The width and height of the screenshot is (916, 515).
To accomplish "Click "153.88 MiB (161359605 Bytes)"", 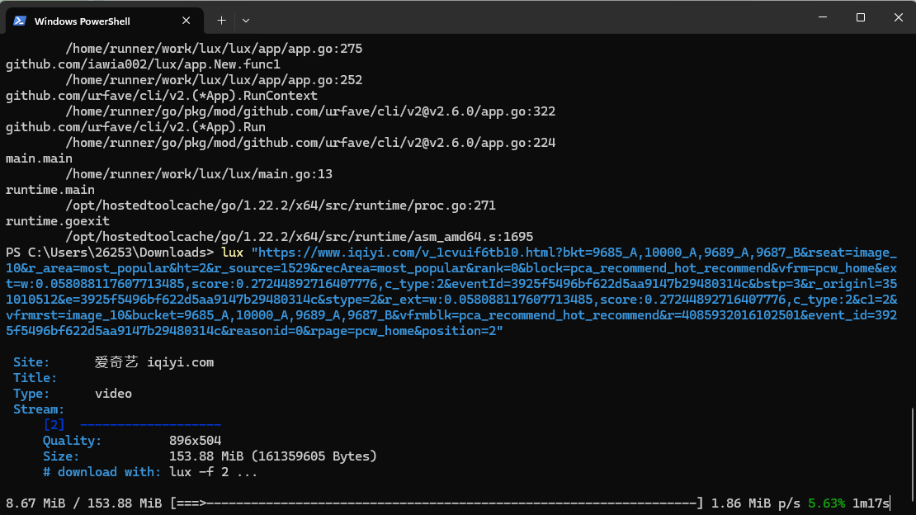I will coord(273,456).
